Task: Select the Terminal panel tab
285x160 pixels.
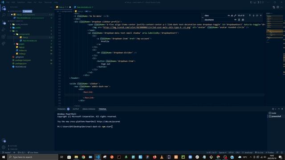Action: (102, 109)
